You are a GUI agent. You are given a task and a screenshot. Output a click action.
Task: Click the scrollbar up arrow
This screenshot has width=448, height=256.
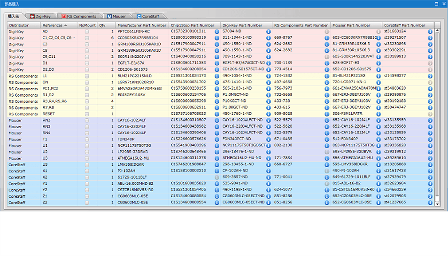[437, 30]
